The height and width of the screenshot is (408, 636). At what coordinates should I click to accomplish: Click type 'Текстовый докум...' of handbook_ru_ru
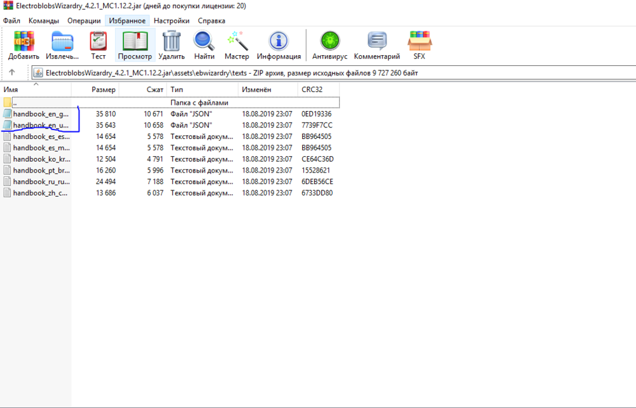pos(202,181)
